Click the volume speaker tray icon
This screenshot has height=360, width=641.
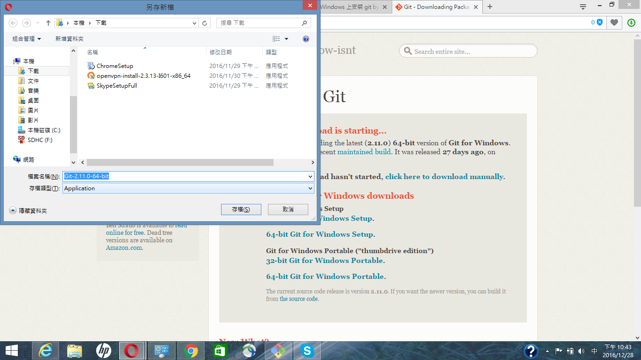point(581,351)
